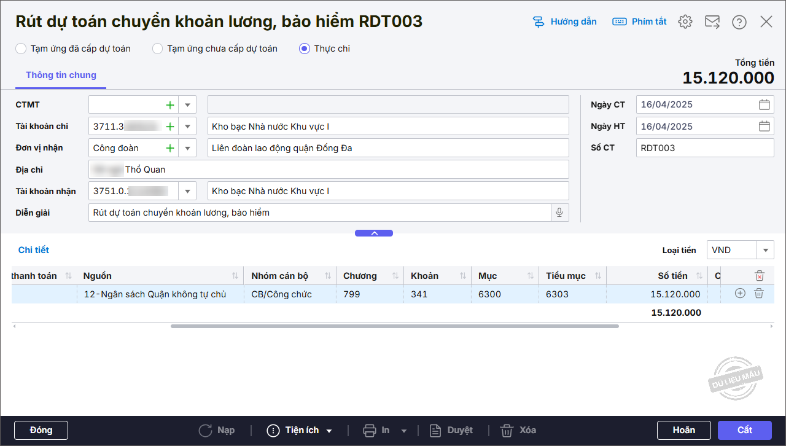Collapse the general info panel with chevron
Viewport: 786px width, 446px height.
point(374,233)
